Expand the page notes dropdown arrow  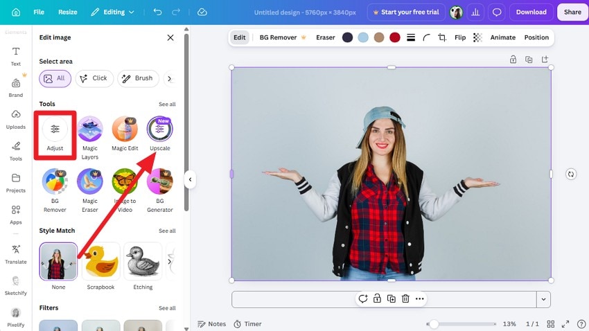pos(543,299)
